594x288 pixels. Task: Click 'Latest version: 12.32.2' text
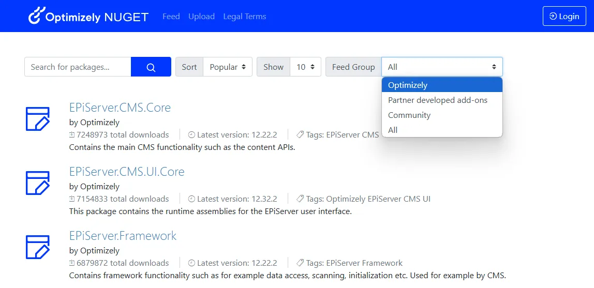pyautogui.click(x=237, y=199)
